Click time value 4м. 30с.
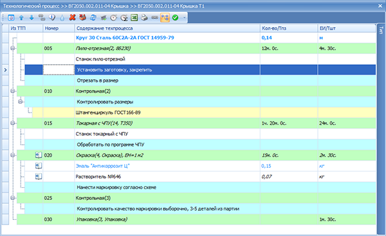The width and height of the screenshot is (386, 236). [327, 48]
